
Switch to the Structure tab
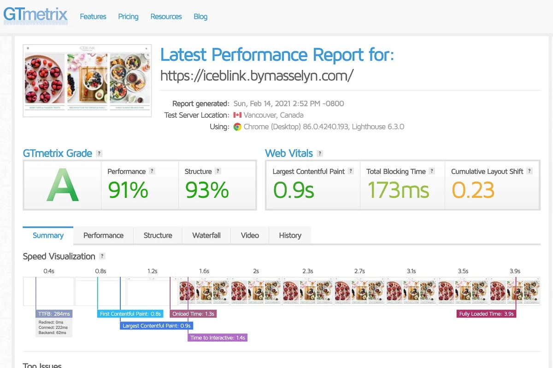158,235
